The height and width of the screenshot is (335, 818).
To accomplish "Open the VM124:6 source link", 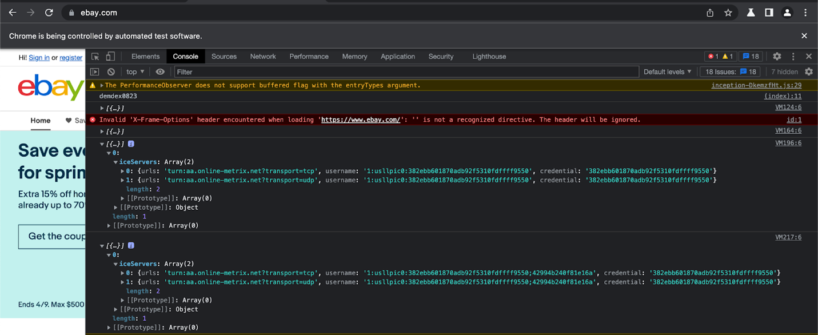I will 788,108.
